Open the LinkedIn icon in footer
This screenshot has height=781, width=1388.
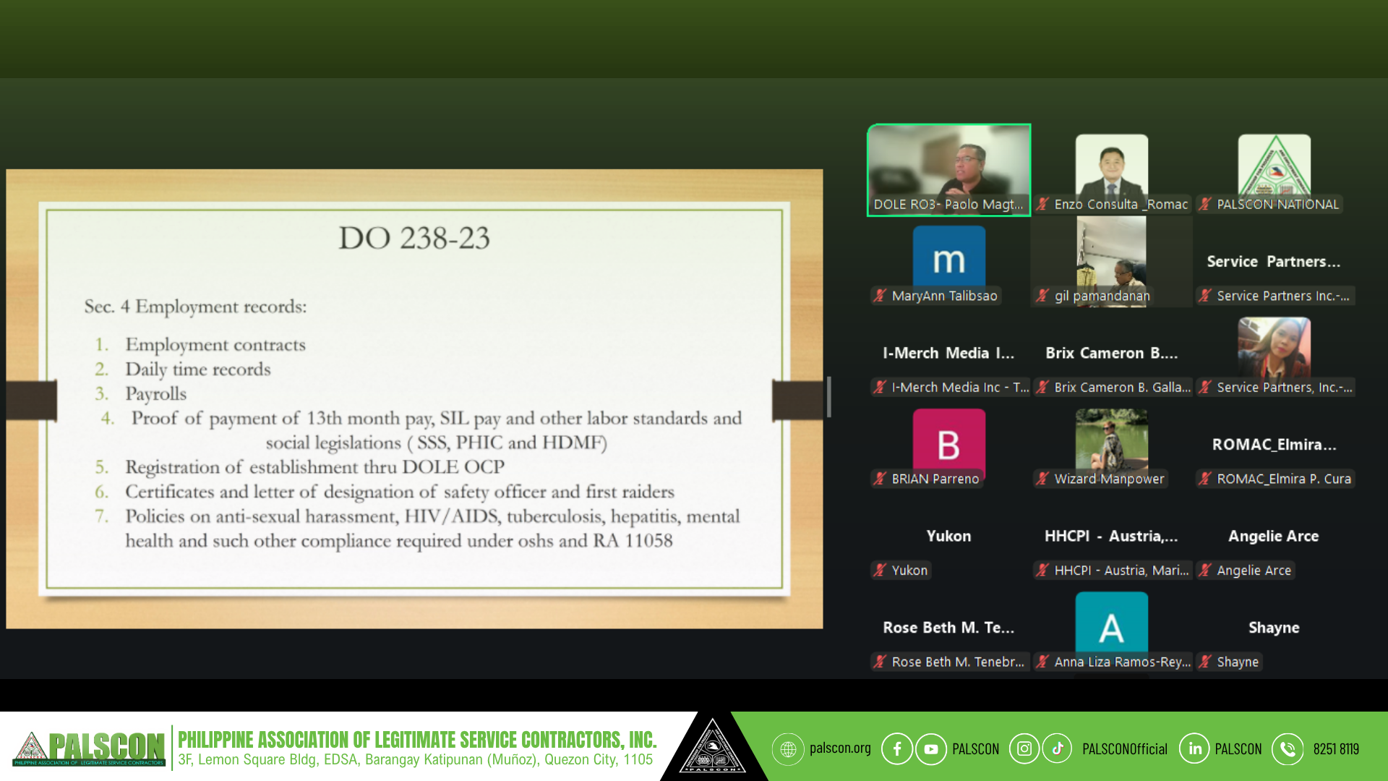click(x=1195, y=749)
